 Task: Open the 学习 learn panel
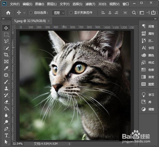148,95
